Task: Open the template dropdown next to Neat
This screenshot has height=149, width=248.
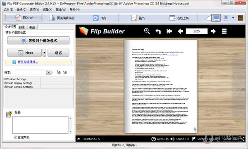Action: 44,53
